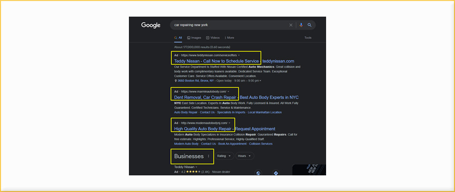Click Teddy Nissan website globe icon

tap(258, 173)
